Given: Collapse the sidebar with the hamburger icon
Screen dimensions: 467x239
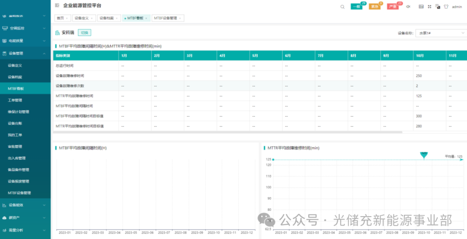Looking at the screenshot, I should (57, 5).
